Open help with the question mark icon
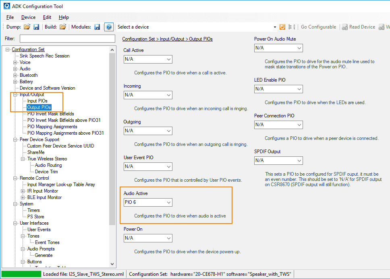390x279 pixels. (x=109, y=27)
